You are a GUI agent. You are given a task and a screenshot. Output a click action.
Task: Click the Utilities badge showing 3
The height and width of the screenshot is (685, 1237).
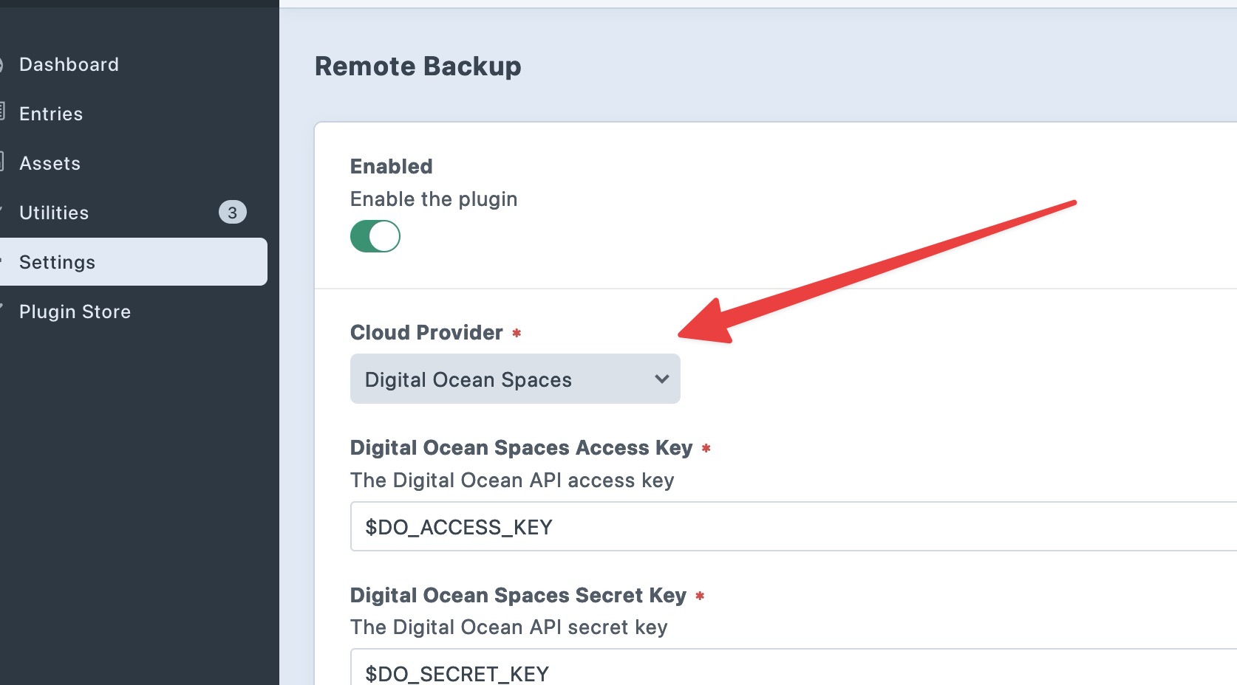tap(232, 213)
